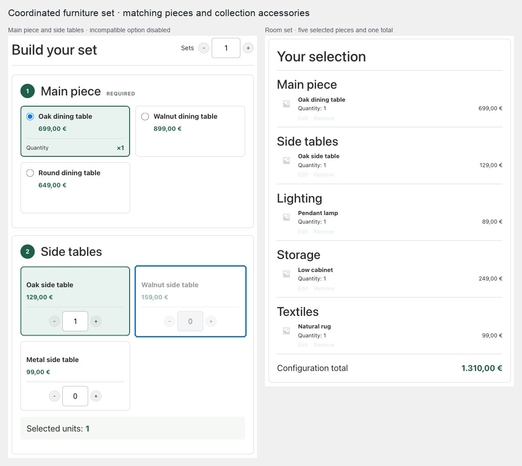Click the Walnut side table minus button
The width and height of the screenshot is (522, 466).
170,321
